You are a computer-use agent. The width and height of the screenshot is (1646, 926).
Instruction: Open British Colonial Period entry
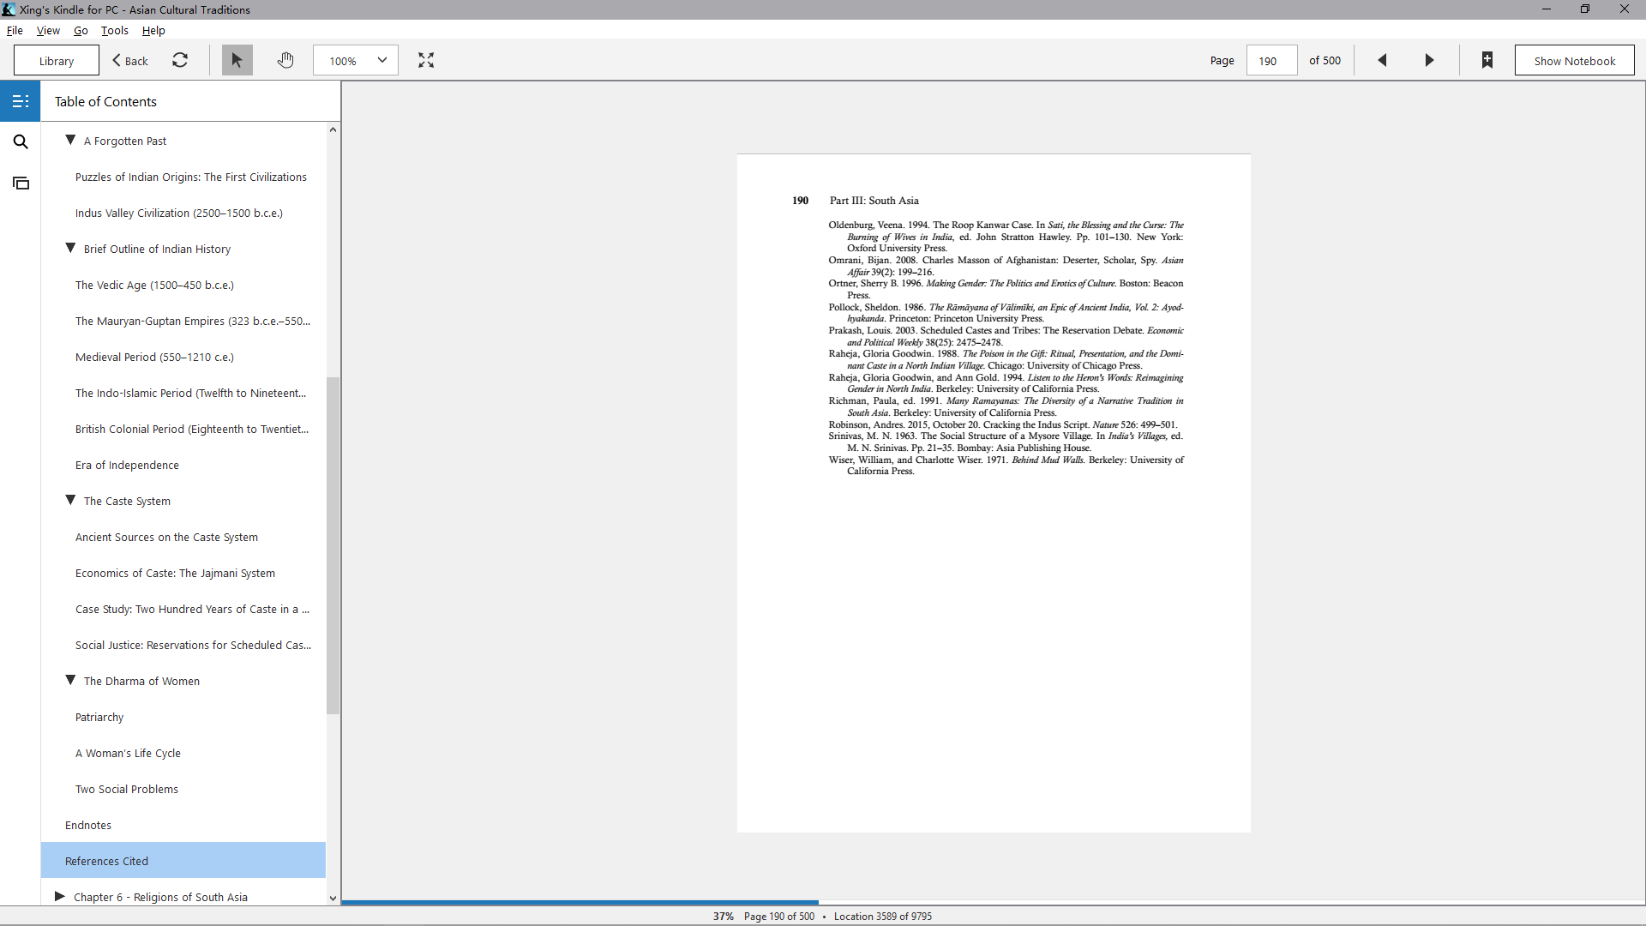(x=191, y=429)
